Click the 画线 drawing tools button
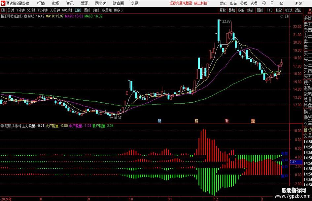Viewport: 312px width, 201px height. click(260, 10)
